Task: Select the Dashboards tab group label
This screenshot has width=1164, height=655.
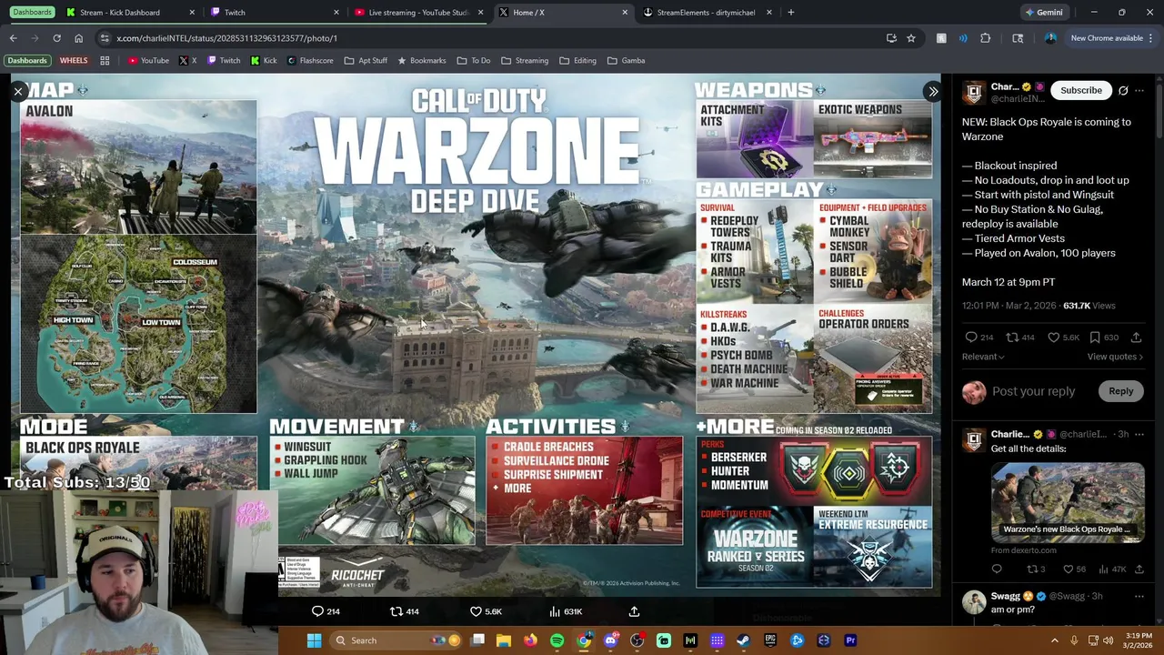Action: [x=33, y=13]
